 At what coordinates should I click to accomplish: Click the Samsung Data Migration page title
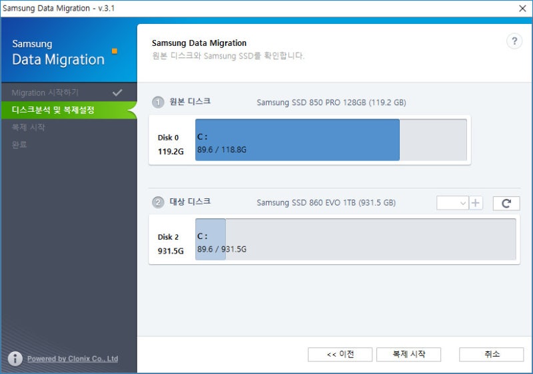point(199,43)
